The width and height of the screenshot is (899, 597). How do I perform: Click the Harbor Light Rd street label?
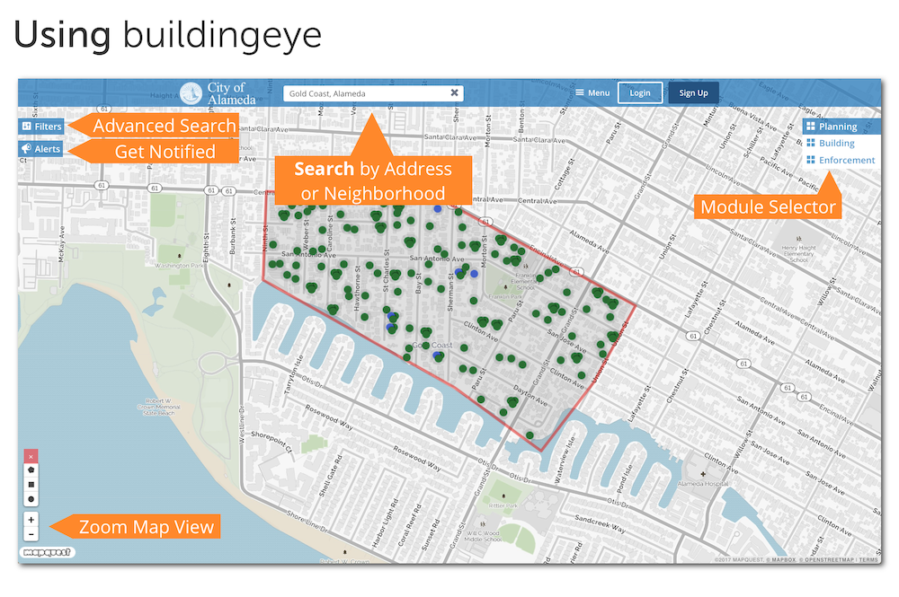(386, 523)
